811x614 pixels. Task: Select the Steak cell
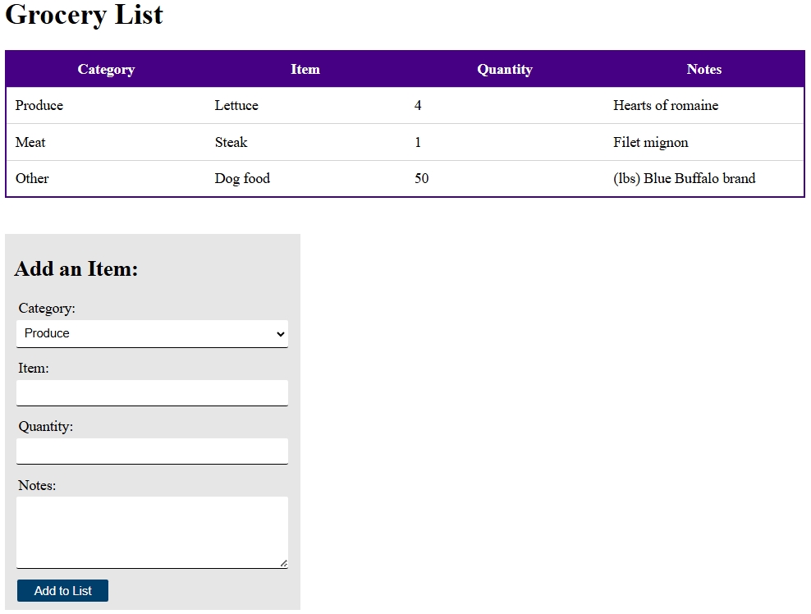point(231,143)
